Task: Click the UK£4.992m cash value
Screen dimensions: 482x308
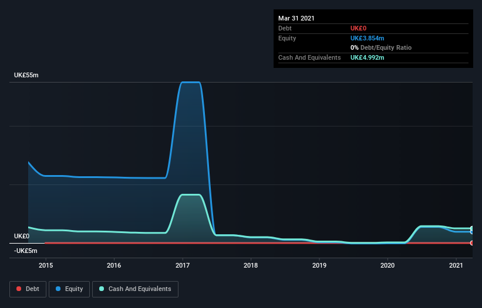Action: (367, 57)
